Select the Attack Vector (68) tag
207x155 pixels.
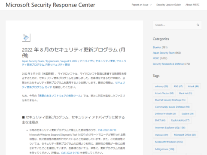[164, 93]
